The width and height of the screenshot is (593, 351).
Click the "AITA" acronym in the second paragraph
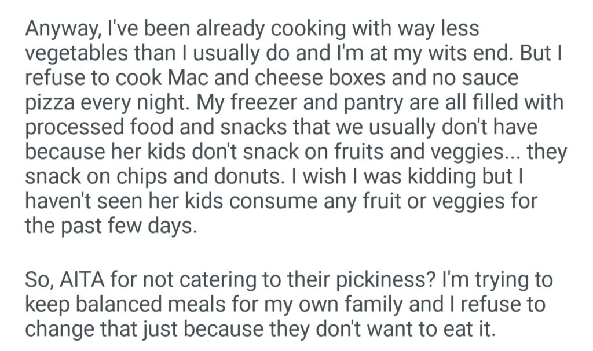point(77,280)
